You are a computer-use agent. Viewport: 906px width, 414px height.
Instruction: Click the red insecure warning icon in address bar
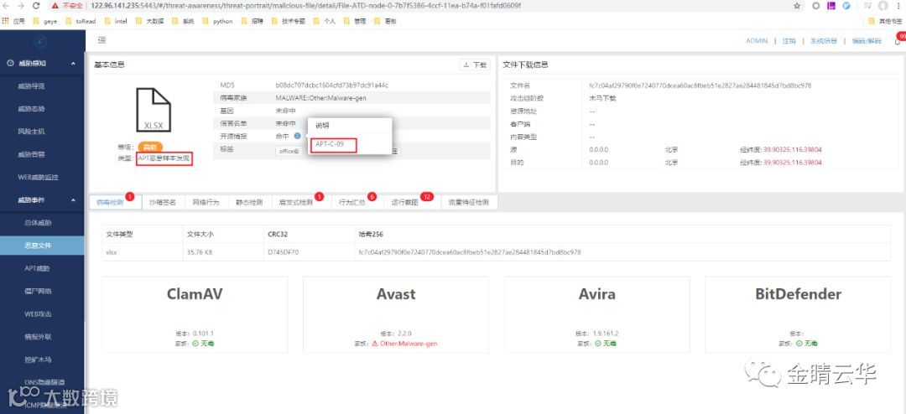pyautogui.click(x=55, y=6)
